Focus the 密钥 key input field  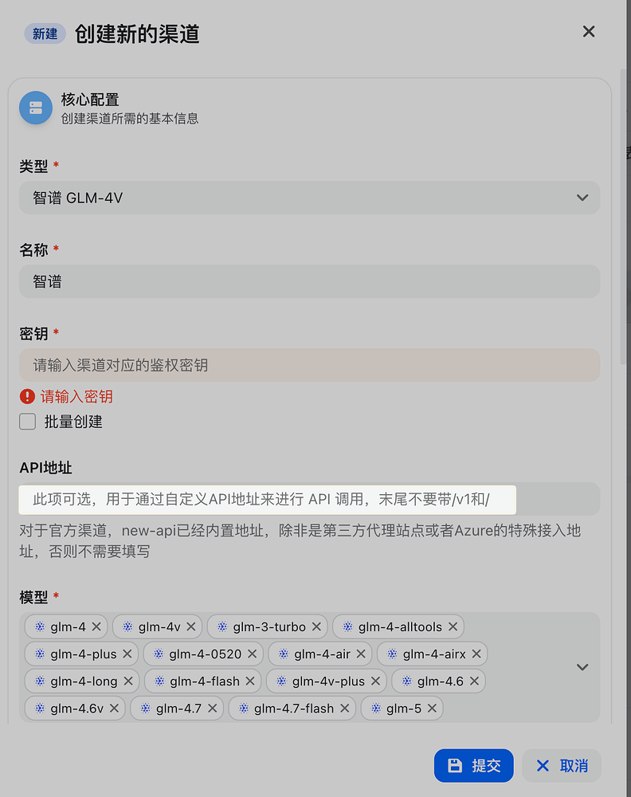click(x=309, y=365)
